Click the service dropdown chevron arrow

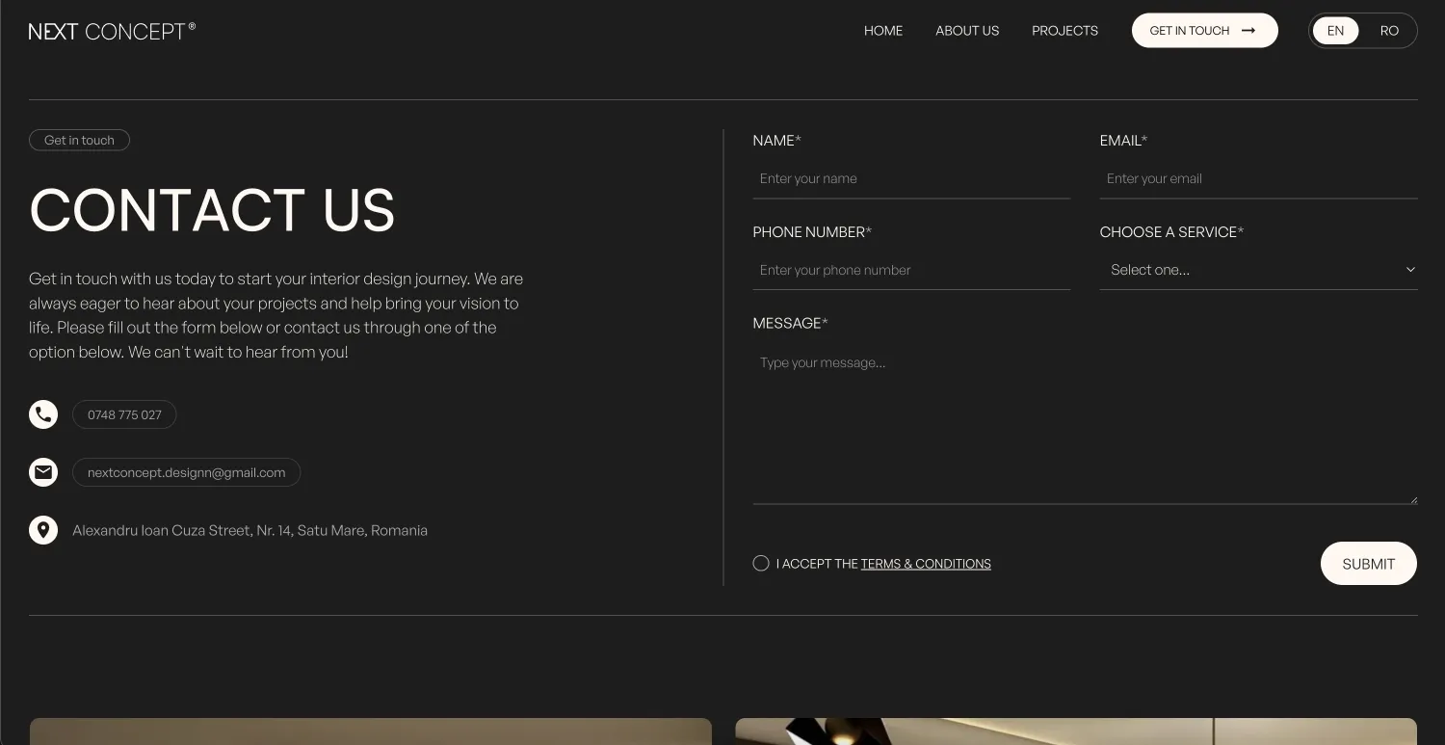(1409, 270)
